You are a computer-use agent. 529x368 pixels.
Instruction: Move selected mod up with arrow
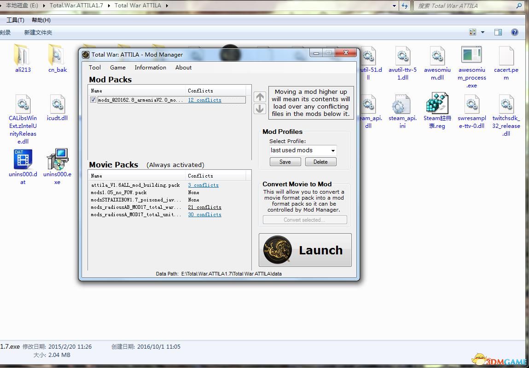point(260,97)
